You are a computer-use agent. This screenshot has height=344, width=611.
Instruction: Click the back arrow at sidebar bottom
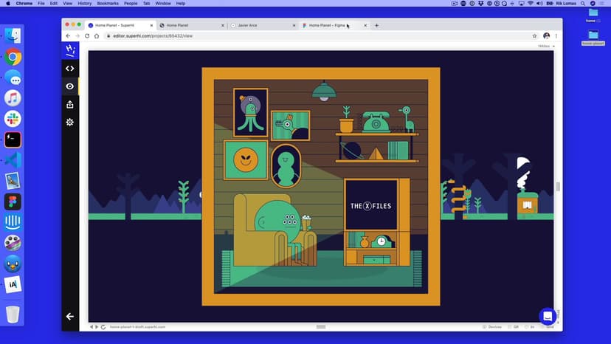(70, 316)
